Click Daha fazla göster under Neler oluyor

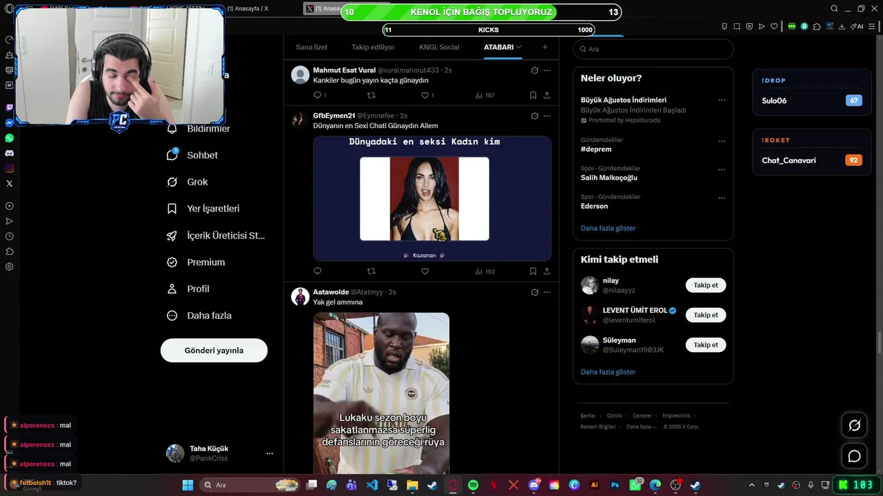(608, 228)
